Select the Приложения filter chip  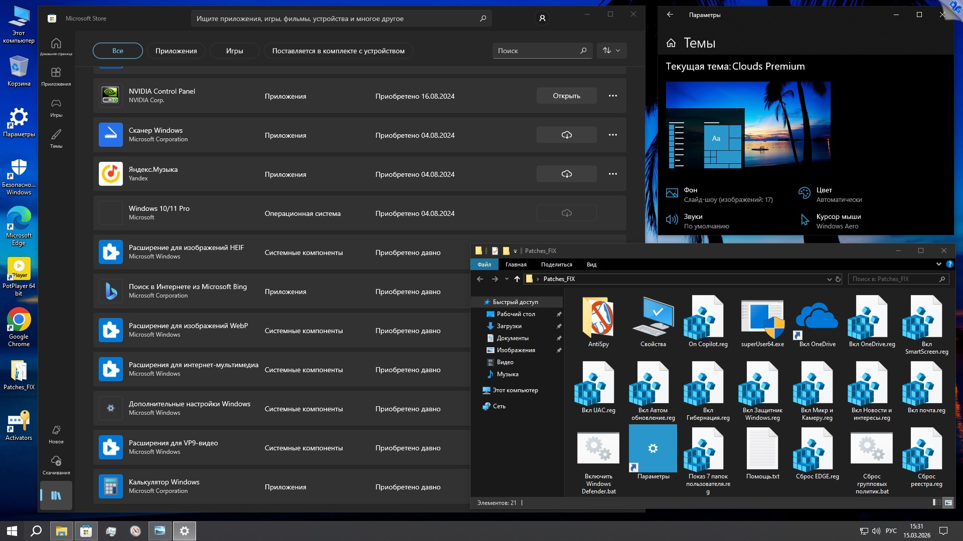coord(176,51)
